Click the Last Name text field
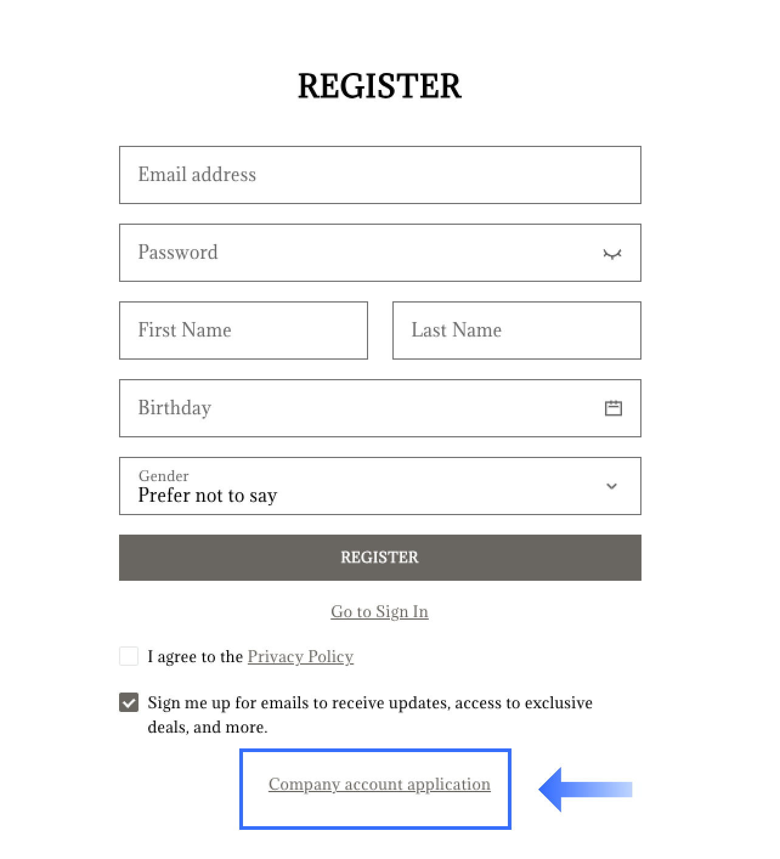Screen dimensions: 780x859 [516, 330]
